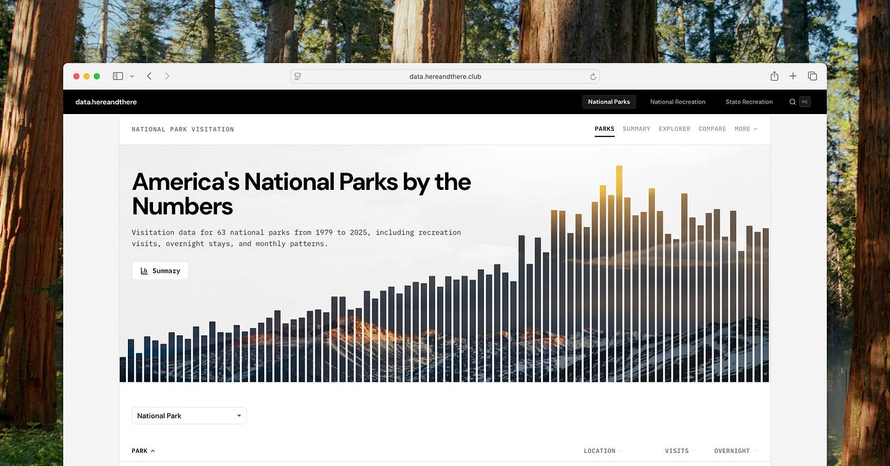Reload the page with the refresh icon
The width and height of the screenshot is (890, 466).
click(593, 77)
